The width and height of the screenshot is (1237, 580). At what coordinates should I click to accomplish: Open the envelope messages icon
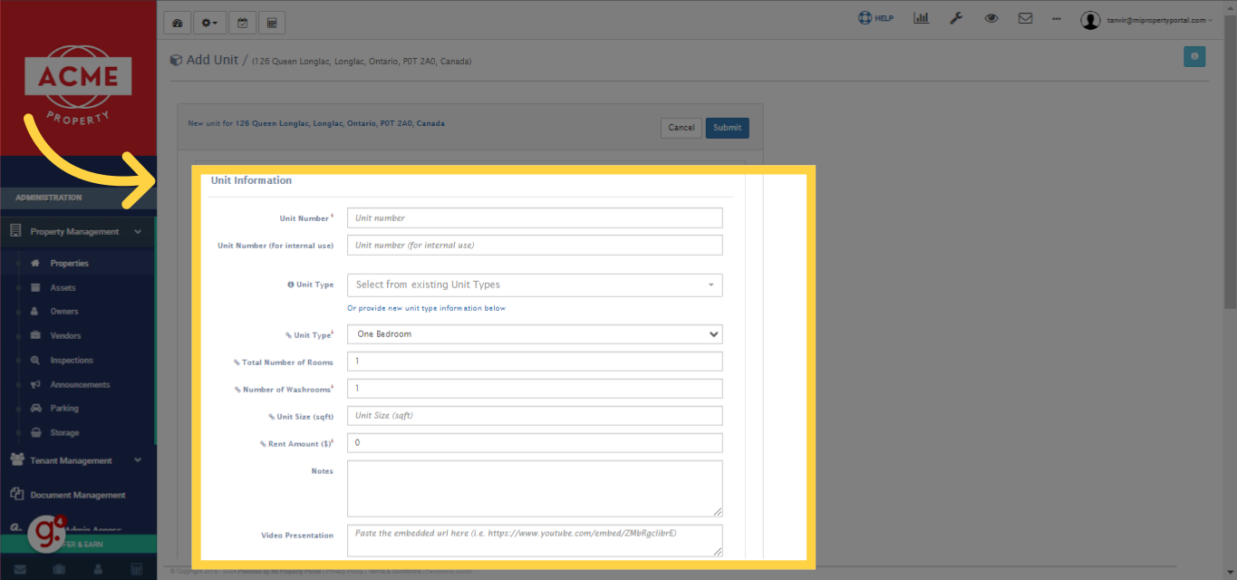pyautogui.click(x=1025, y=17)
